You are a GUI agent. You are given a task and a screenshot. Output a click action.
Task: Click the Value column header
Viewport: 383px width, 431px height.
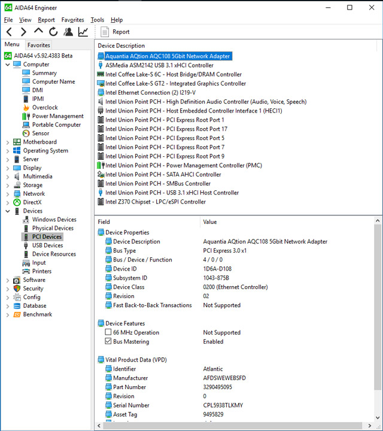(x=210, y=222)
